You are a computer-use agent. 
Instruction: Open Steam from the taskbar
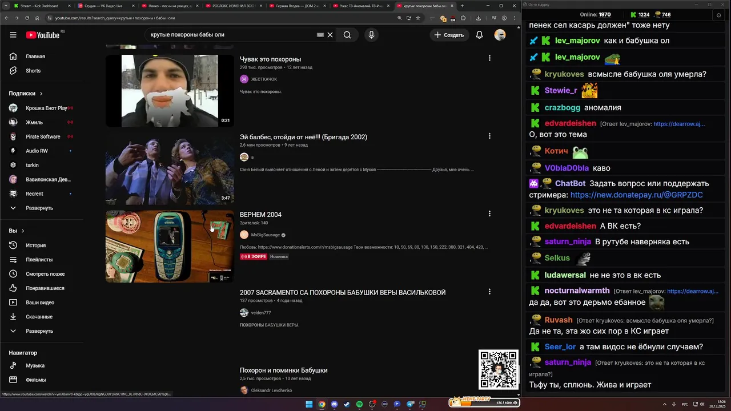[x=347, y=404]
